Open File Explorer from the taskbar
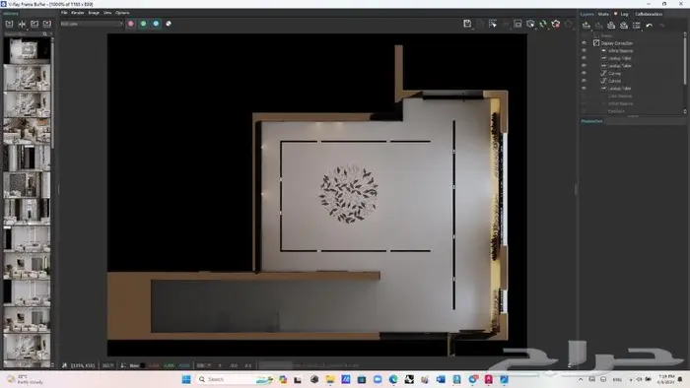Image resolution: width=690 pixels, height=388 pixels. click(x=330, y=379)
